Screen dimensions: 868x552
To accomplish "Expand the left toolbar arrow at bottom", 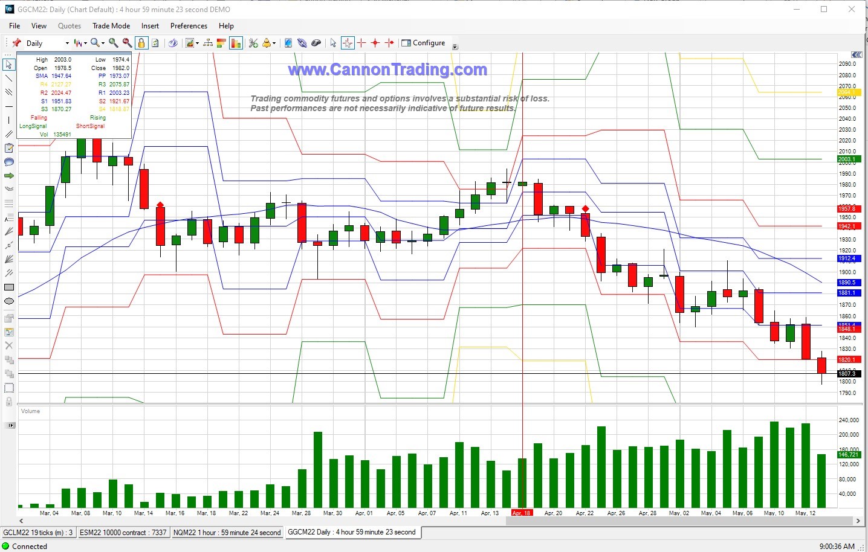I will pyautogui.click(x=10, y=426).
